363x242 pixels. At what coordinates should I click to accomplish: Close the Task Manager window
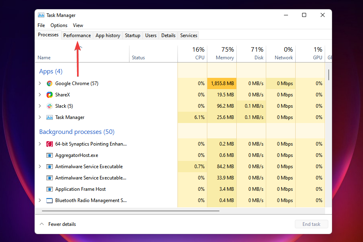(x=323, y=15)
